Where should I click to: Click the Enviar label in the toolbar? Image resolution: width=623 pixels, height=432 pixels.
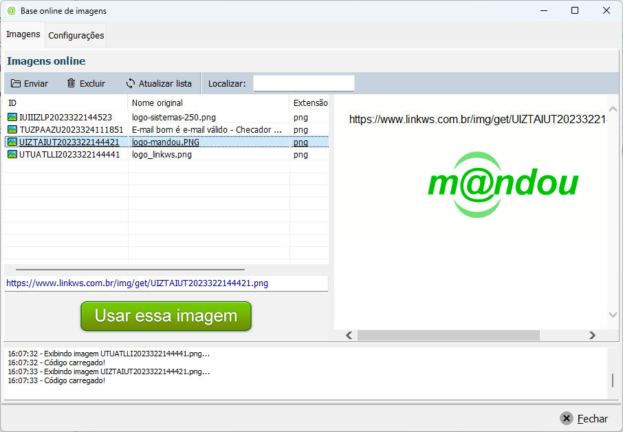point(36,83)
